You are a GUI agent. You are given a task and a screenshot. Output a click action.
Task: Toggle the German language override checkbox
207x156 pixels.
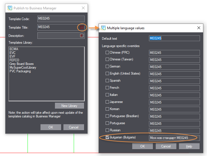click(107, 67)
